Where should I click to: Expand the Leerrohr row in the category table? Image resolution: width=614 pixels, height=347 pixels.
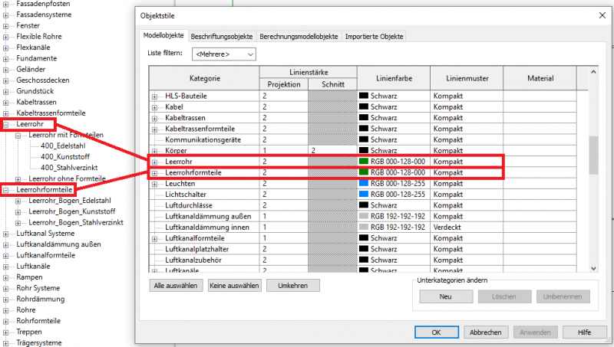(156, 162)
